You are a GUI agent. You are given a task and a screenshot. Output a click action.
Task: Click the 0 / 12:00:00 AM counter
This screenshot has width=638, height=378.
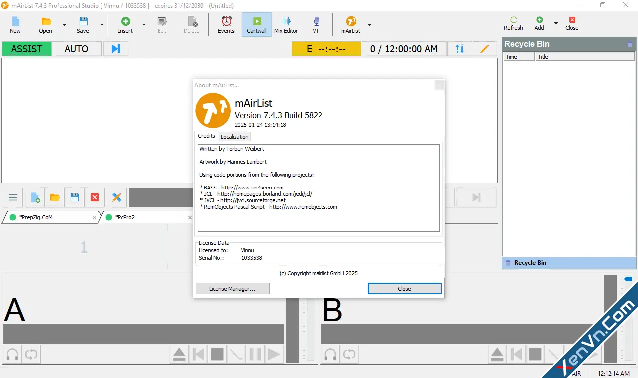coord(404,49)
